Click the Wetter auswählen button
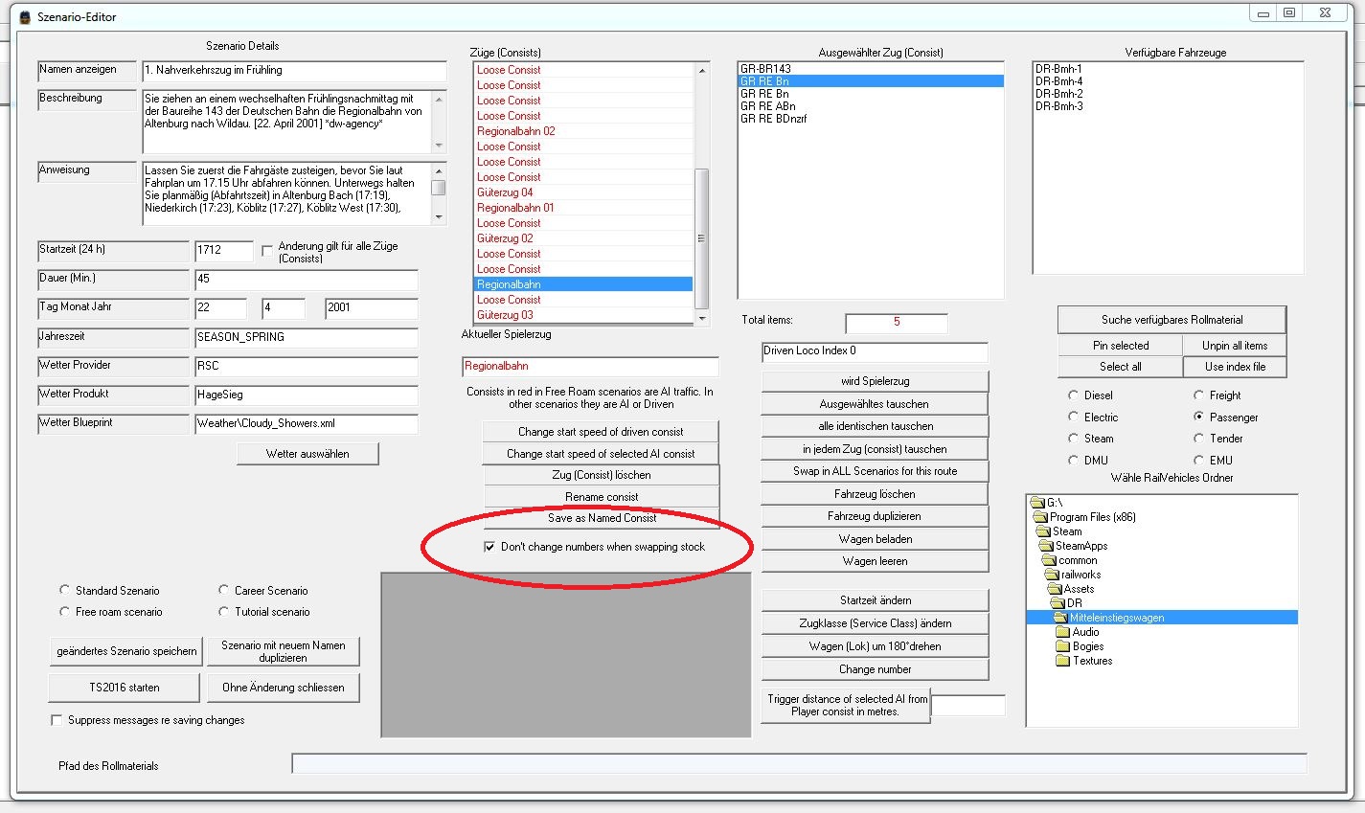Screen dimensions: 1365x813 pos(307,454)
